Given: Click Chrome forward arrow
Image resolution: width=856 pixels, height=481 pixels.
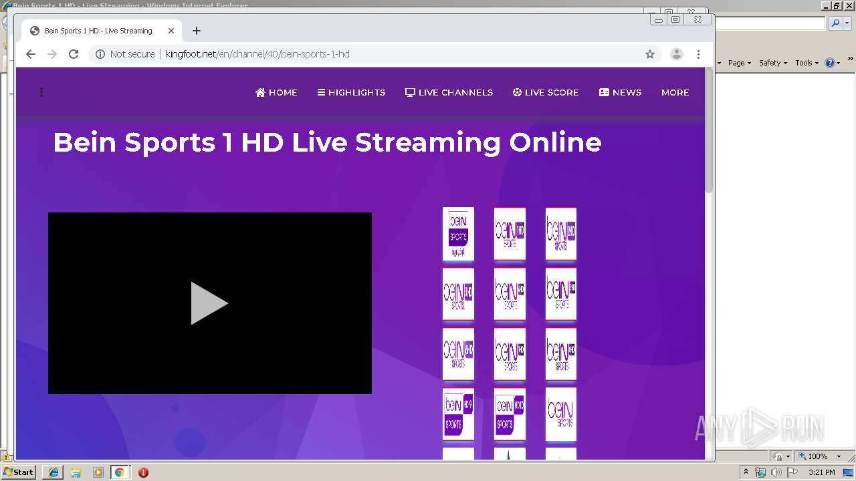Looking at the screenshot, I should 52,54.
